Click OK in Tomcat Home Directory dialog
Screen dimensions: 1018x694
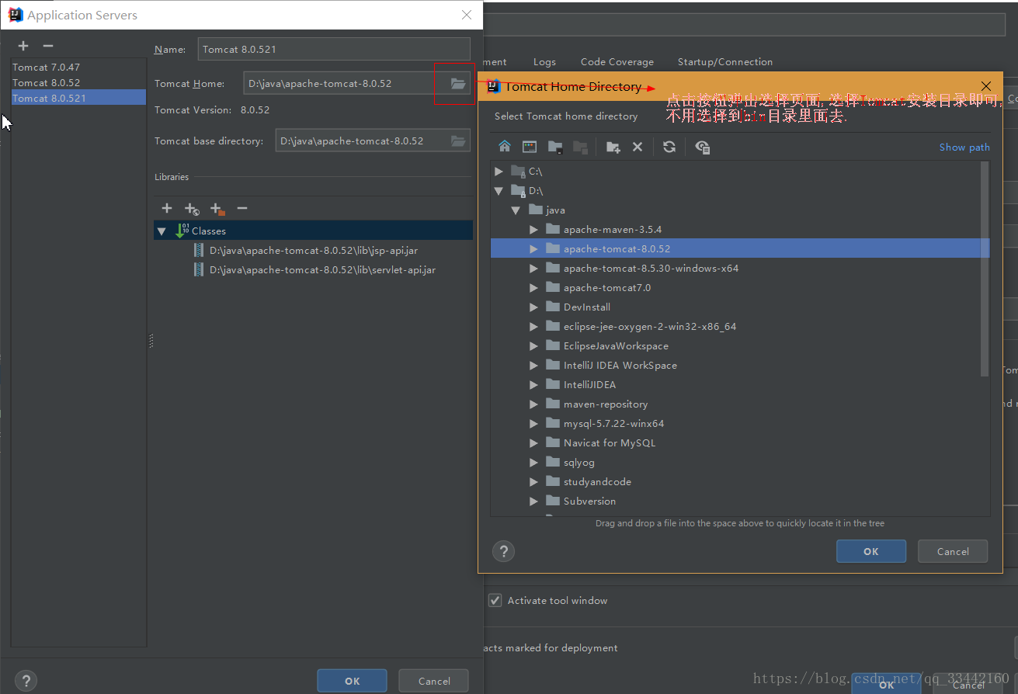click(x=871, y=551)
